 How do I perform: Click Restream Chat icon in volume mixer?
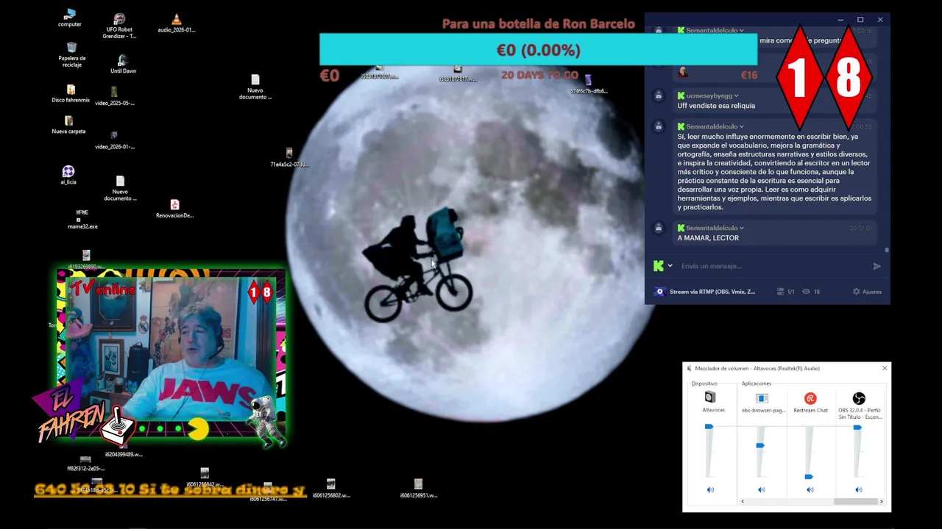coord(810,398)
